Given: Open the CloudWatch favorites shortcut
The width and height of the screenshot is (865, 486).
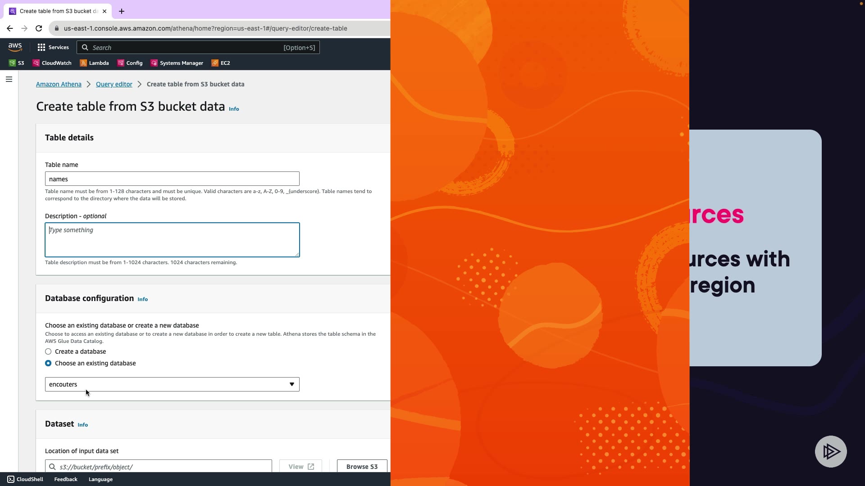Looking at the screenshot, I should tap(52, 63).
